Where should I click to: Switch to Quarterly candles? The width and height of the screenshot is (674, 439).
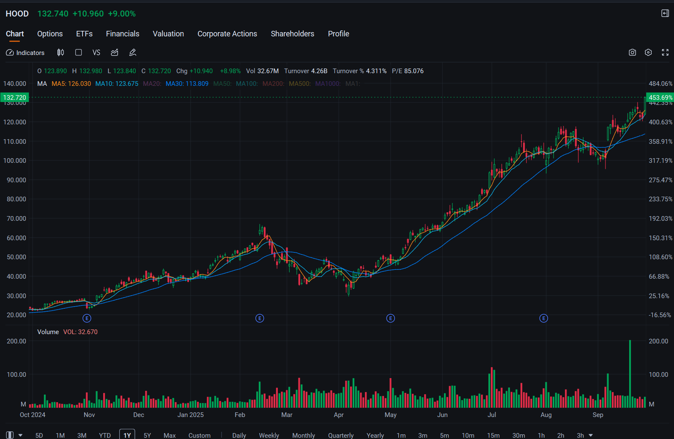click(341, 435)
